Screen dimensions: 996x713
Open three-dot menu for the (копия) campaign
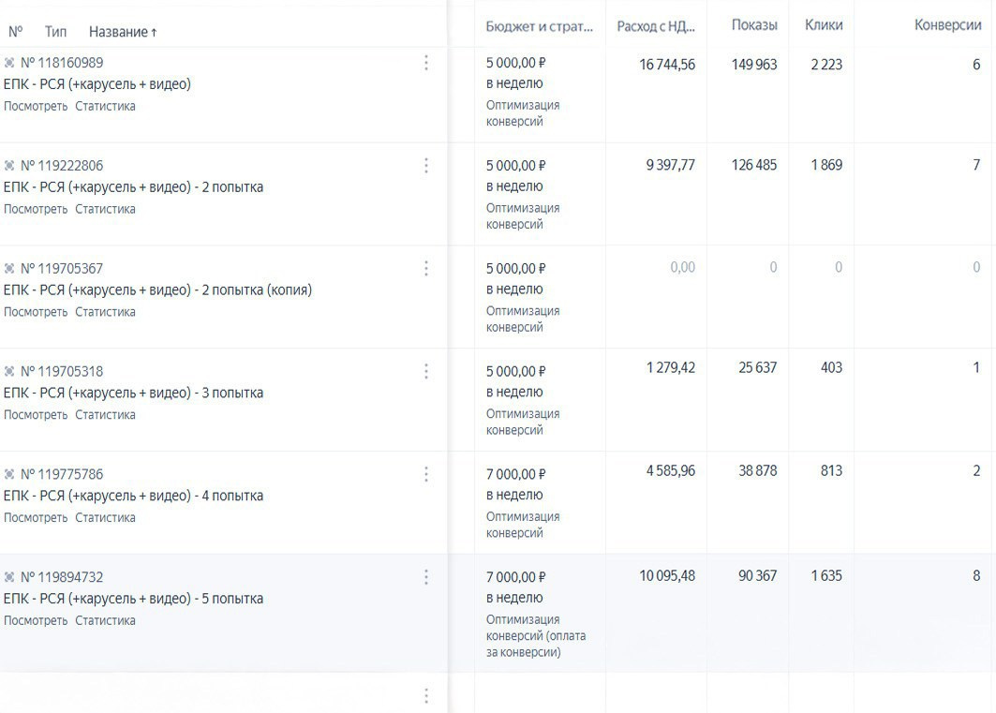click(426, 269)
